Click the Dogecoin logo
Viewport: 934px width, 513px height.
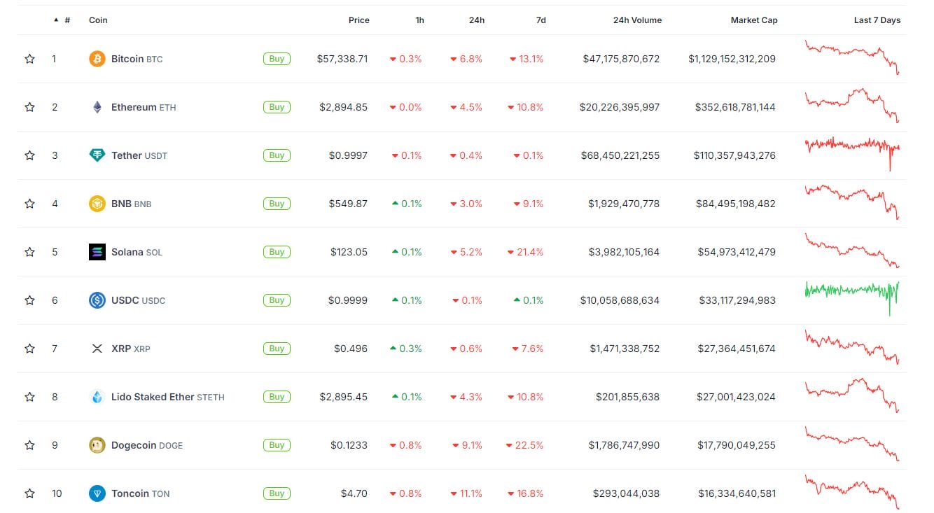click(x=97, y=445)
